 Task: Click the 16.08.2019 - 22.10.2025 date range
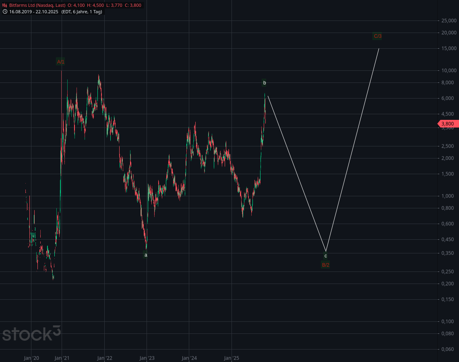(x=34, y=12)
